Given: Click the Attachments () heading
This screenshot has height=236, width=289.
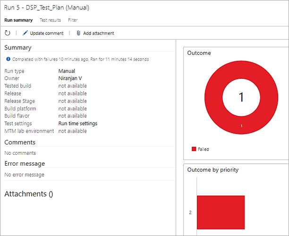Looking at the screenshot, I should click(28, 194).
